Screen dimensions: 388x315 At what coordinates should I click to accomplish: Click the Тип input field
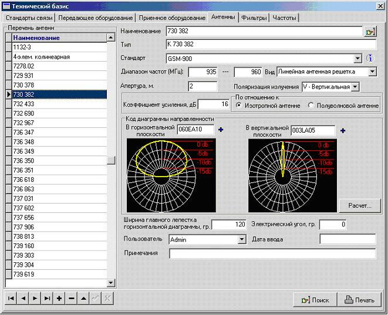tap(271, 45)
